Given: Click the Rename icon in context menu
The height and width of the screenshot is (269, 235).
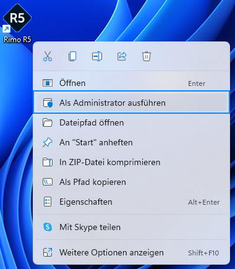Looking at the screenshot, I should click(x=97, y=56).
